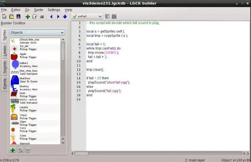Open the Sprite menu
251x162 pixels.
coord(38,10)
